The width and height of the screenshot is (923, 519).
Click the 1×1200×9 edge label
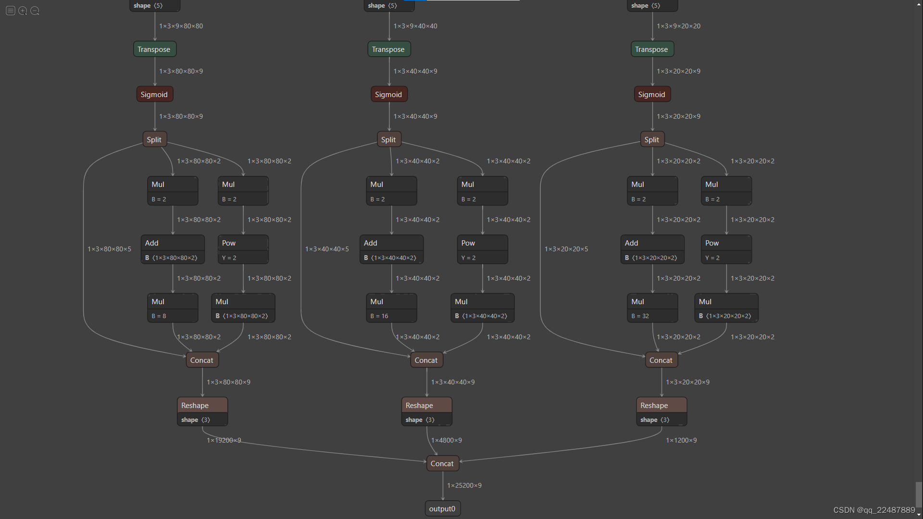(681, 440)
